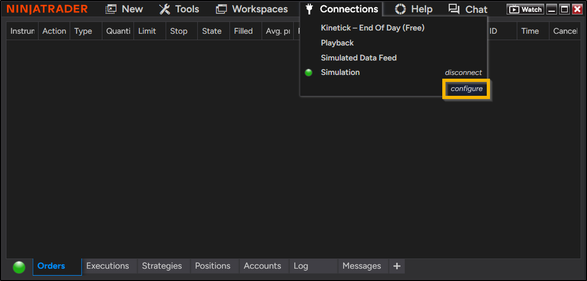Open the Help menu
587x281 pixels.
[414, 9]
